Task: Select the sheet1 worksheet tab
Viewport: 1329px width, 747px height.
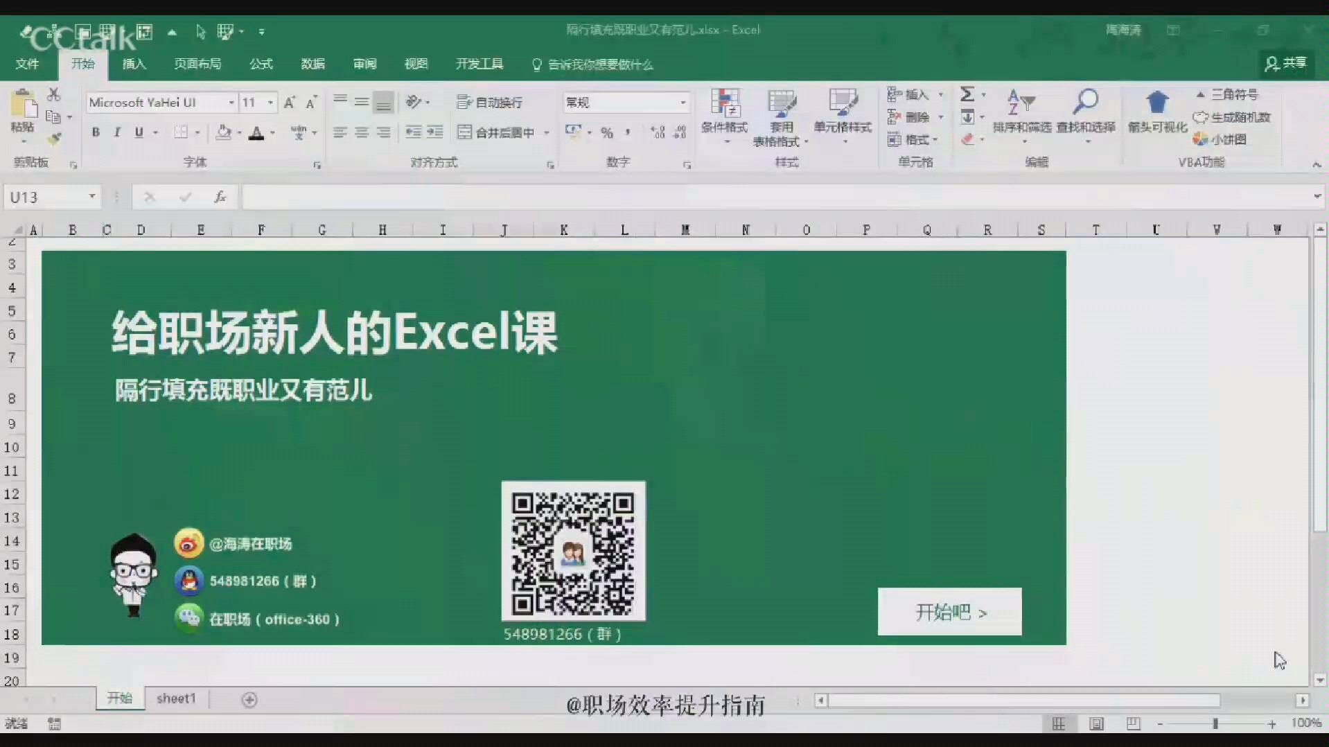Action: (176, 698)
